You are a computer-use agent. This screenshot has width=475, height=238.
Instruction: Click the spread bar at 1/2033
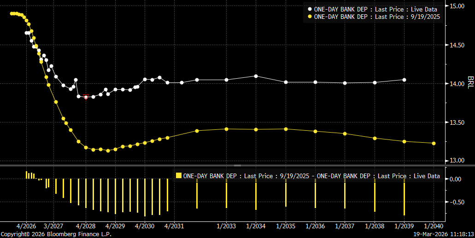point(226,193)
